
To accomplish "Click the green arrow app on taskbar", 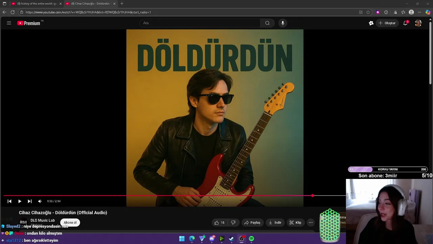I will 222,239.
